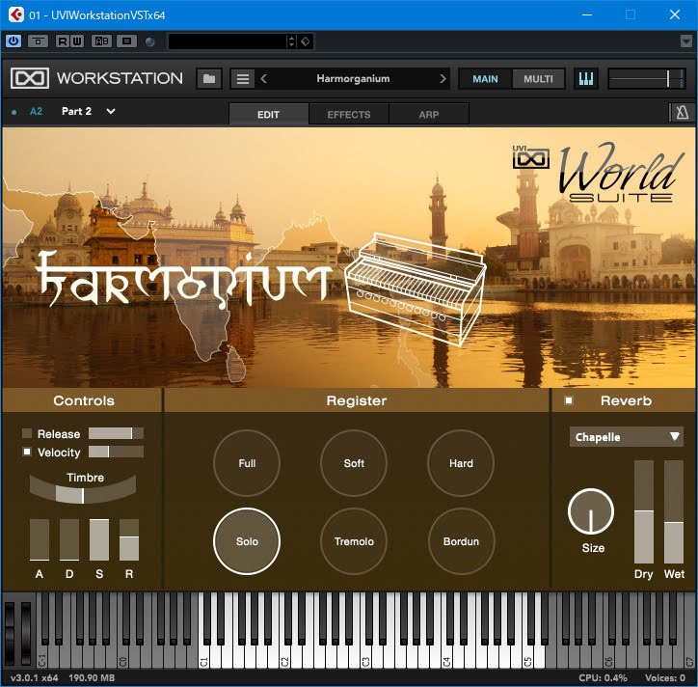Click the Harmorganium preset name
The width and height of the screenshot is (698, 687).
[353, 79]
